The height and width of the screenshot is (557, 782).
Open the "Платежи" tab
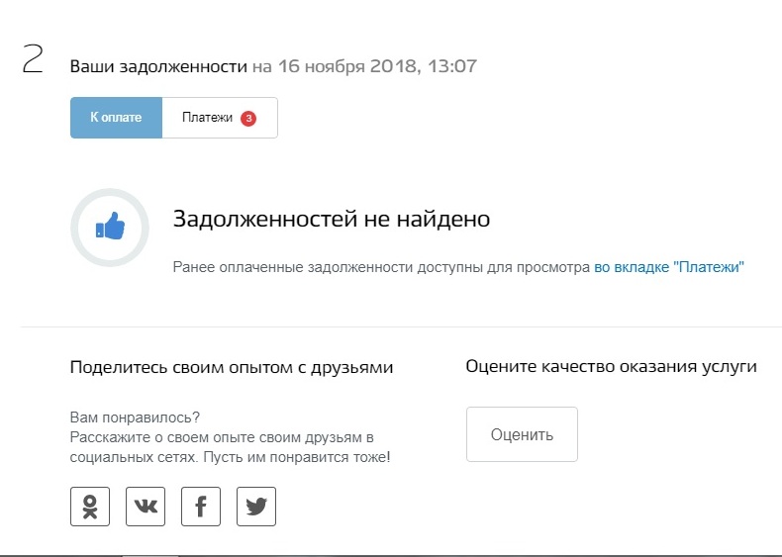(x=208, y=118)
